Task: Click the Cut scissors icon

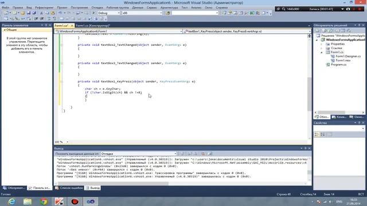Action: tap(41, 13)
